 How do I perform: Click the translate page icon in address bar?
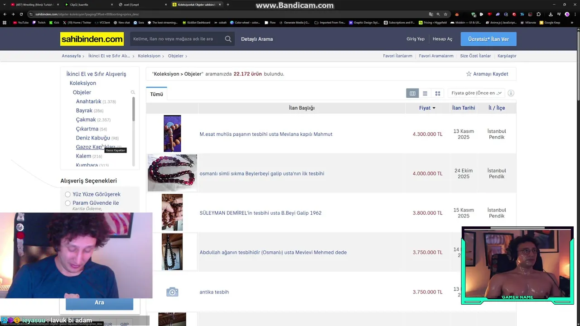[431, 14]
